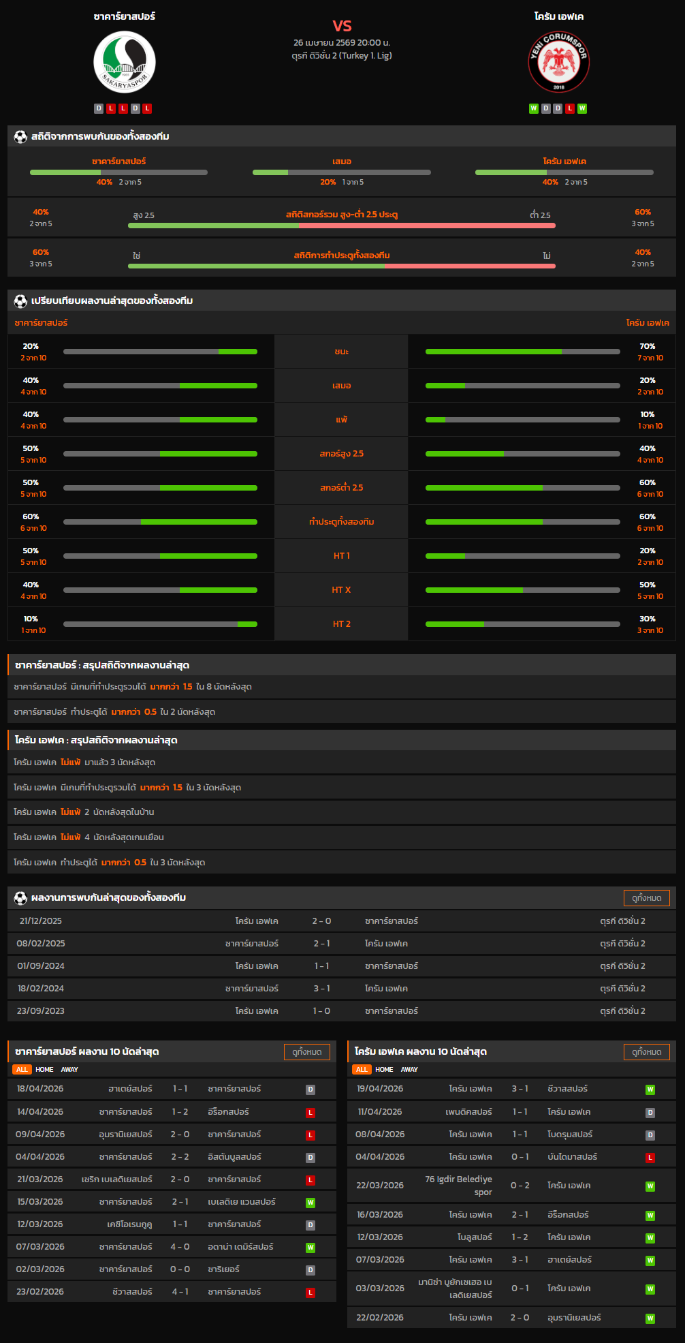Click the Yeni Çorumspor team logo

coord(558,62)
